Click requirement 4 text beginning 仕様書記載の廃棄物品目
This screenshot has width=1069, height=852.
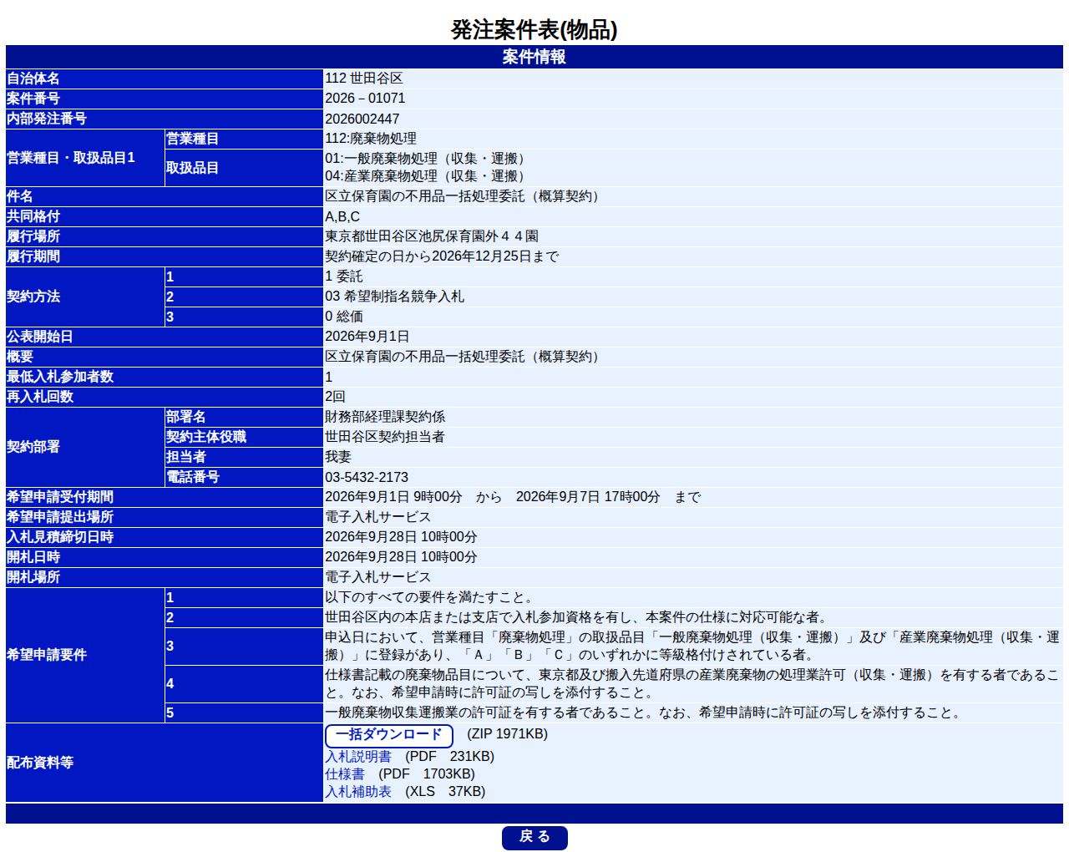(x=692, y=683)
